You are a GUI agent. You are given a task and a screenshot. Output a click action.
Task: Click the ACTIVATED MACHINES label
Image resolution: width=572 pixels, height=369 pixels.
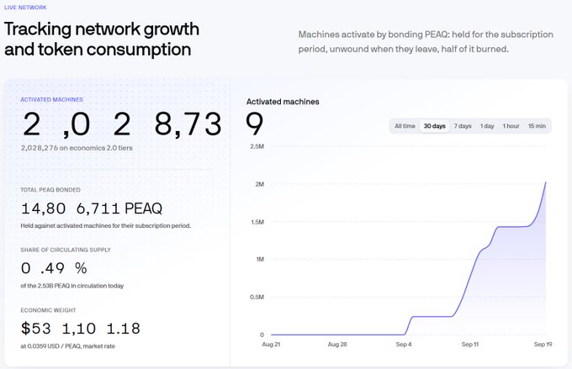(52, 99)
